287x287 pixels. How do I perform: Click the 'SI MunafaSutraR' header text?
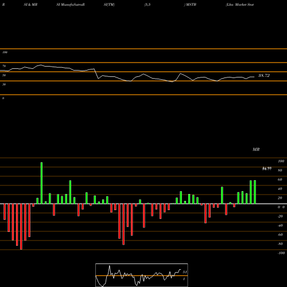[x=71, y=5]
